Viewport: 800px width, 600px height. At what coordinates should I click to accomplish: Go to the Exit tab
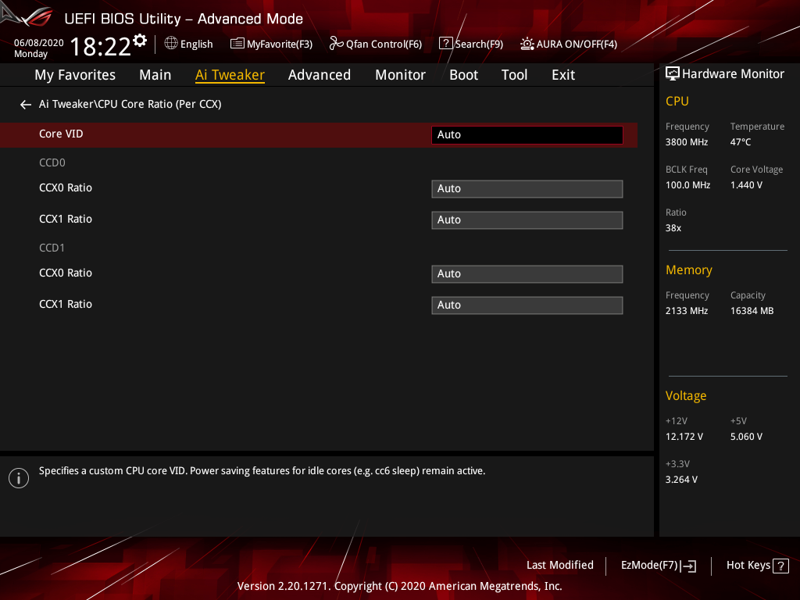pos(563,75)
